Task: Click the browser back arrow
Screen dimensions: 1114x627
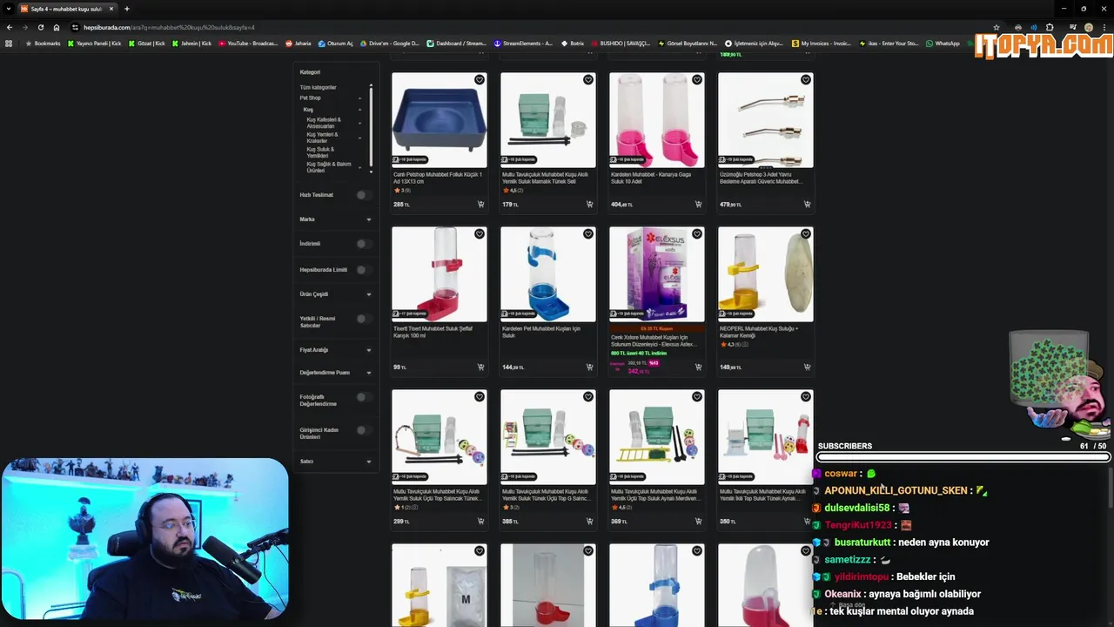Action: pos(10,27)
